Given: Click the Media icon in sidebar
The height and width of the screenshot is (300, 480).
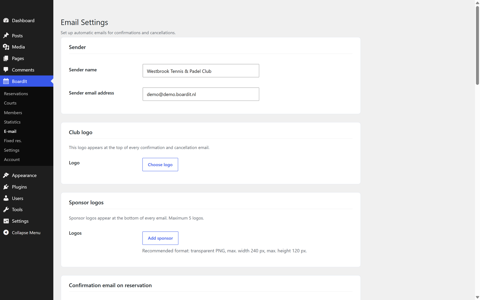Looking at the screenshot, I should pyautogui.click(x=6, y=47).
